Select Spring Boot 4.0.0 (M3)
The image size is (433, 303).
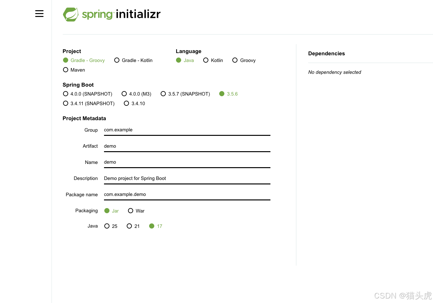point(136,94)
